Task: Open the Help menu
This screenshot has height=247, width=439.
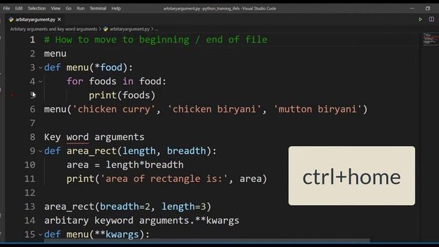Action: coord(116,8)
